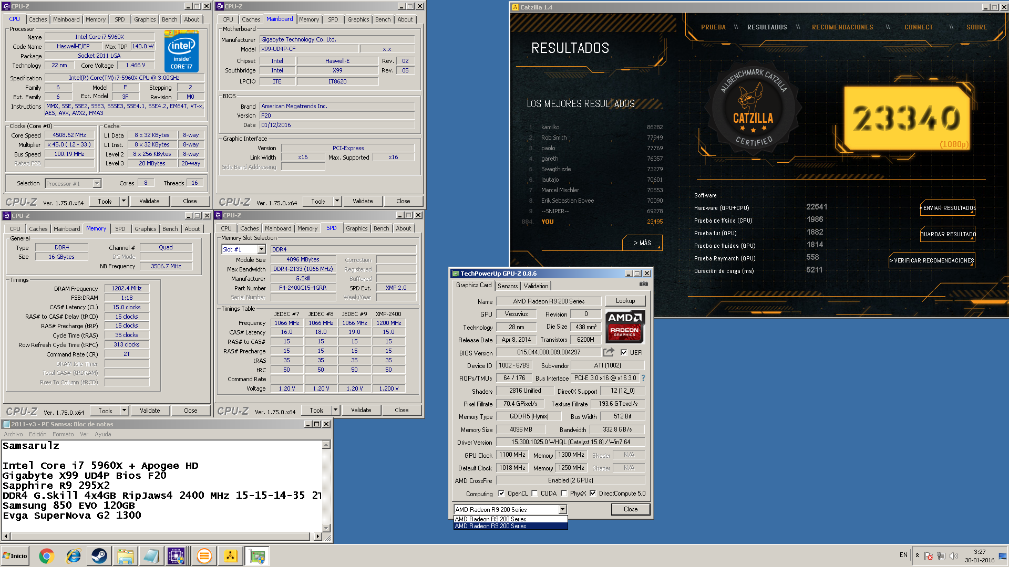
Task: Click the Inicio start button
Action: click(x=15, y=556)
